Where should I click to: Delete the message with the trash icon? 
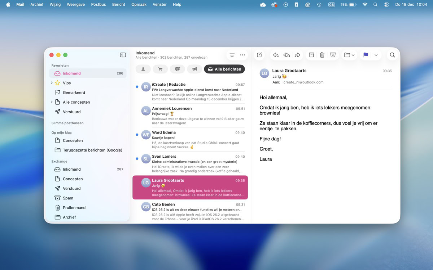point(322,55)
